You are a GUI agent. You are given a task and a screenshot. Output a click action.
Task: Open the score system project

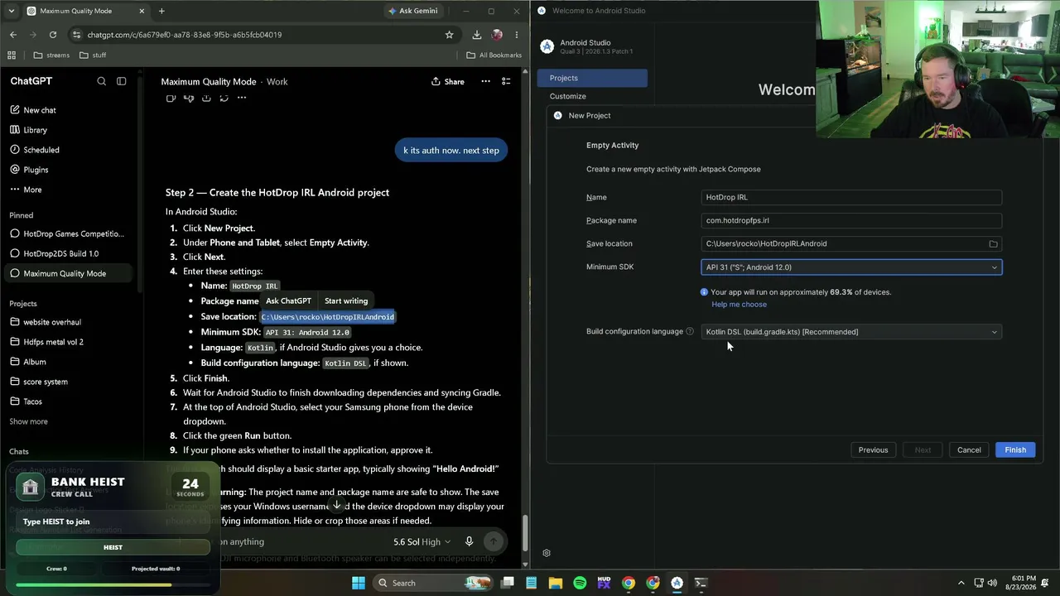click(x=46, y=382)
